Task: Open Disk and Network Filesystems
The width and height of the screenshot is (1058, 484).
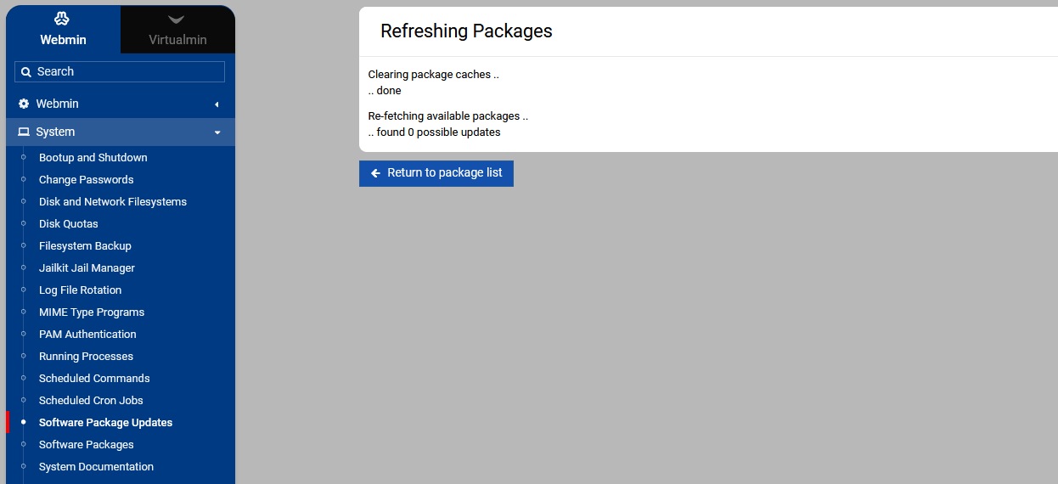Action: (112, 202)
